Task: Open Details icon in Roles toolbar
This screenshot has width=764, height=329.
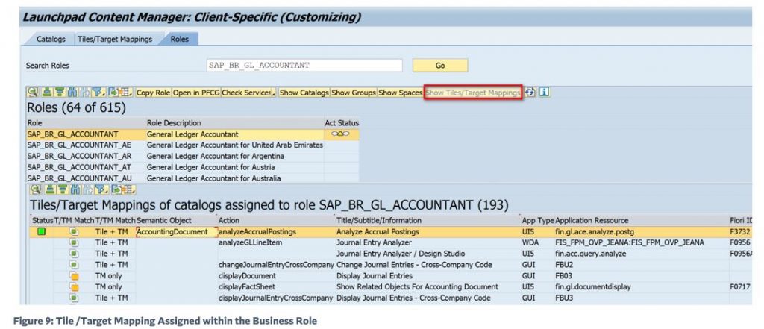Action: tap(33, 92)
